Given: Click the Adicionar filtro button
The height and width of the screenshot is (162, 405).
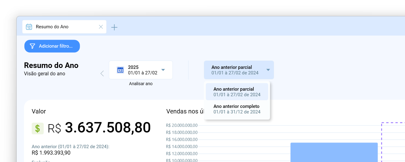Looking at the screenshot, I should point(52,46).
